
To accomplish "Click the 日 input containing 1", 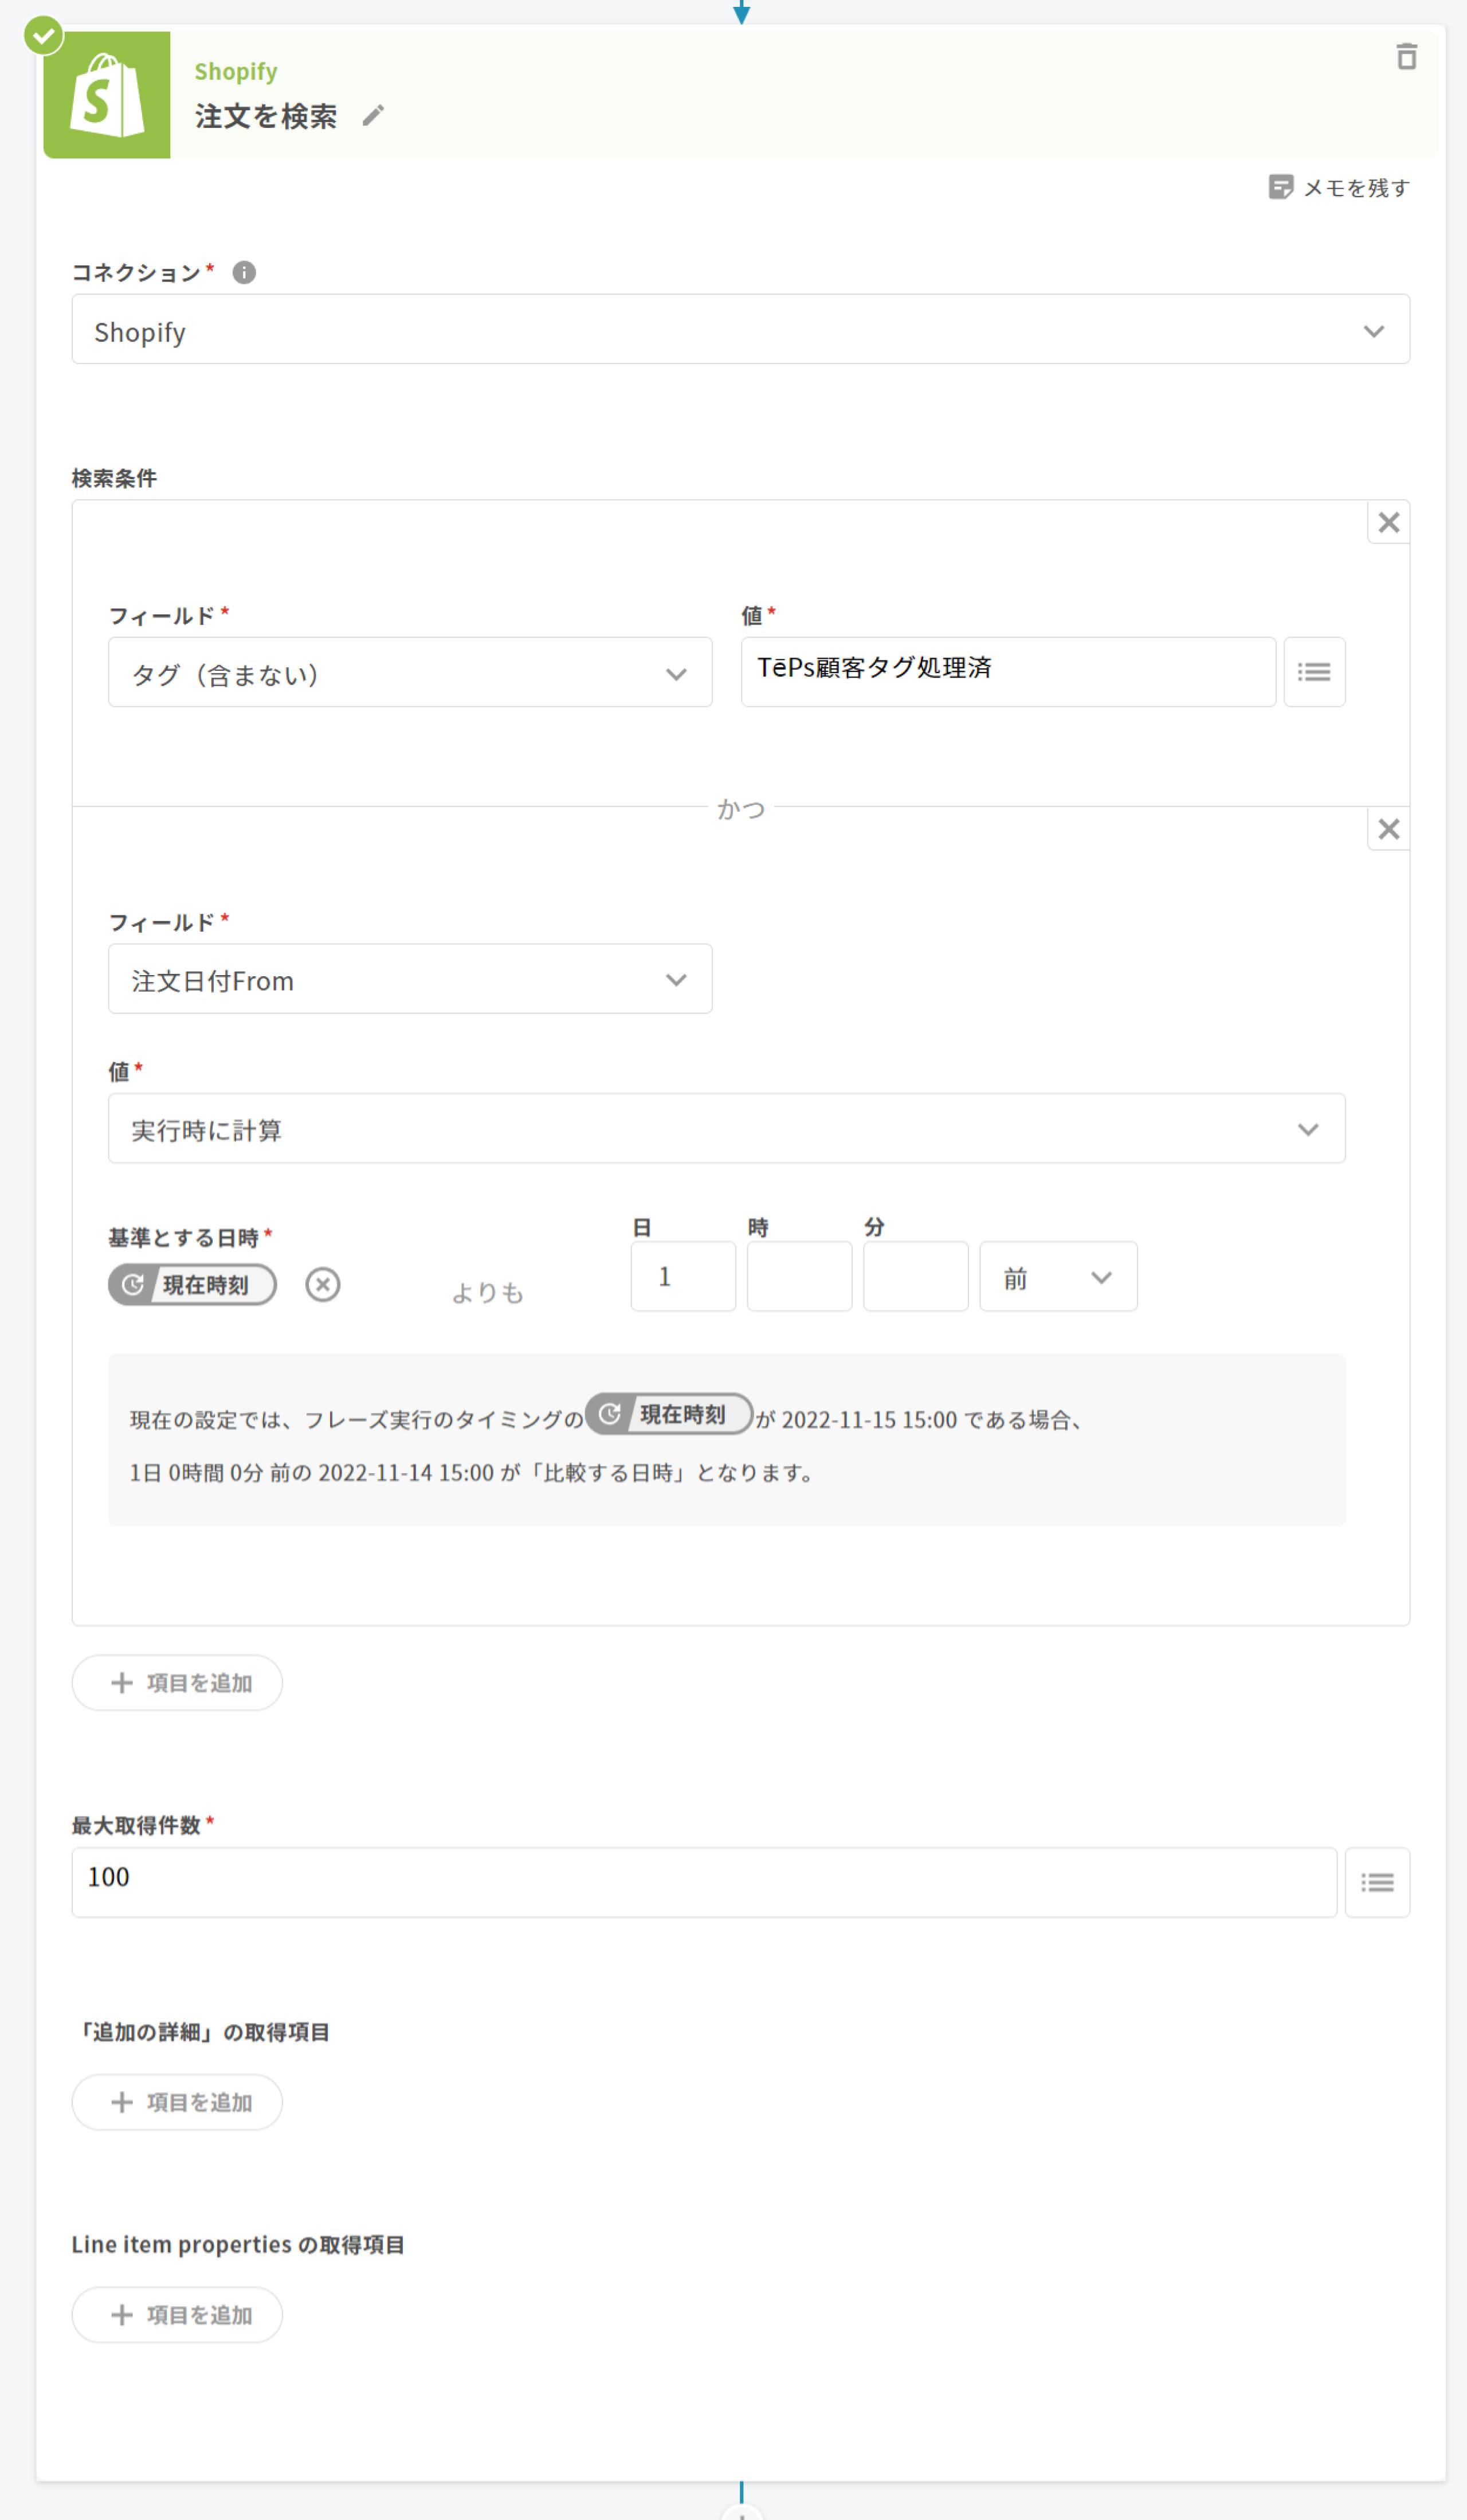I will coord(682,1277).
